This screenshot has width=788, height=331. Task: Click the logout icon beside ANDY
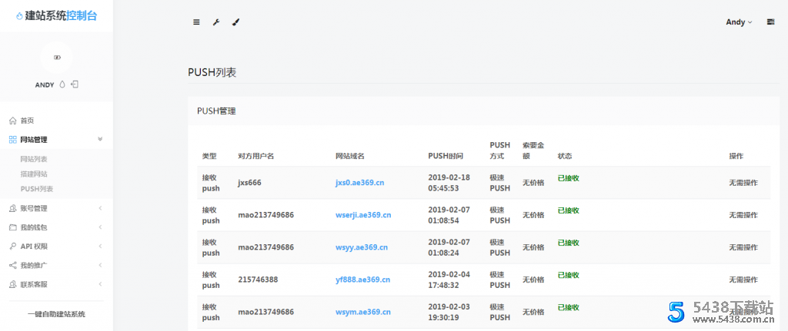(x=75, y=84)
